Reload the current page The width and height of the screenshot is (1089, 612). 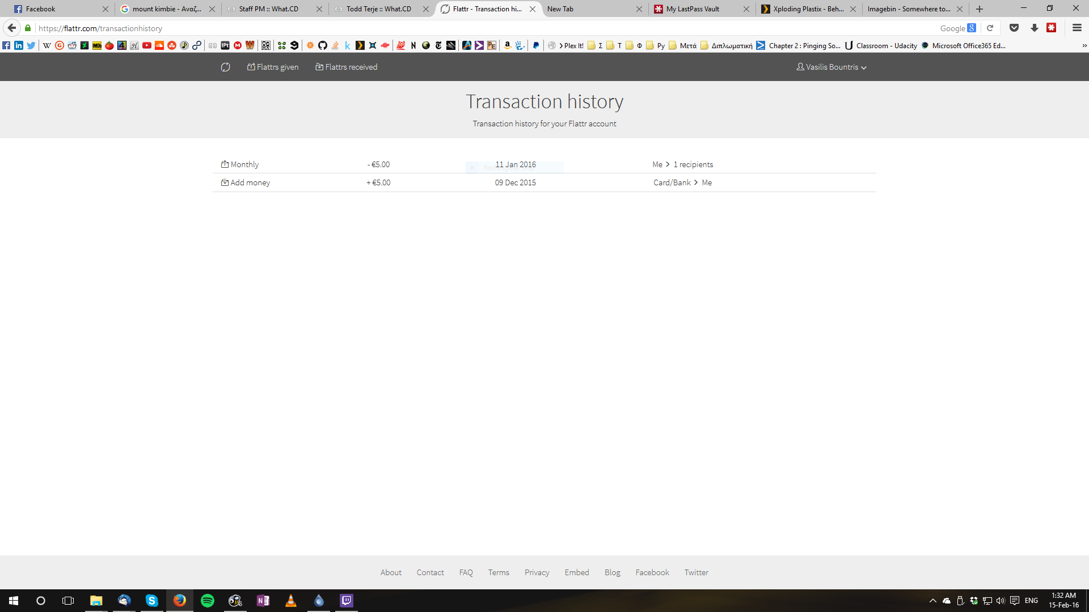990,28
